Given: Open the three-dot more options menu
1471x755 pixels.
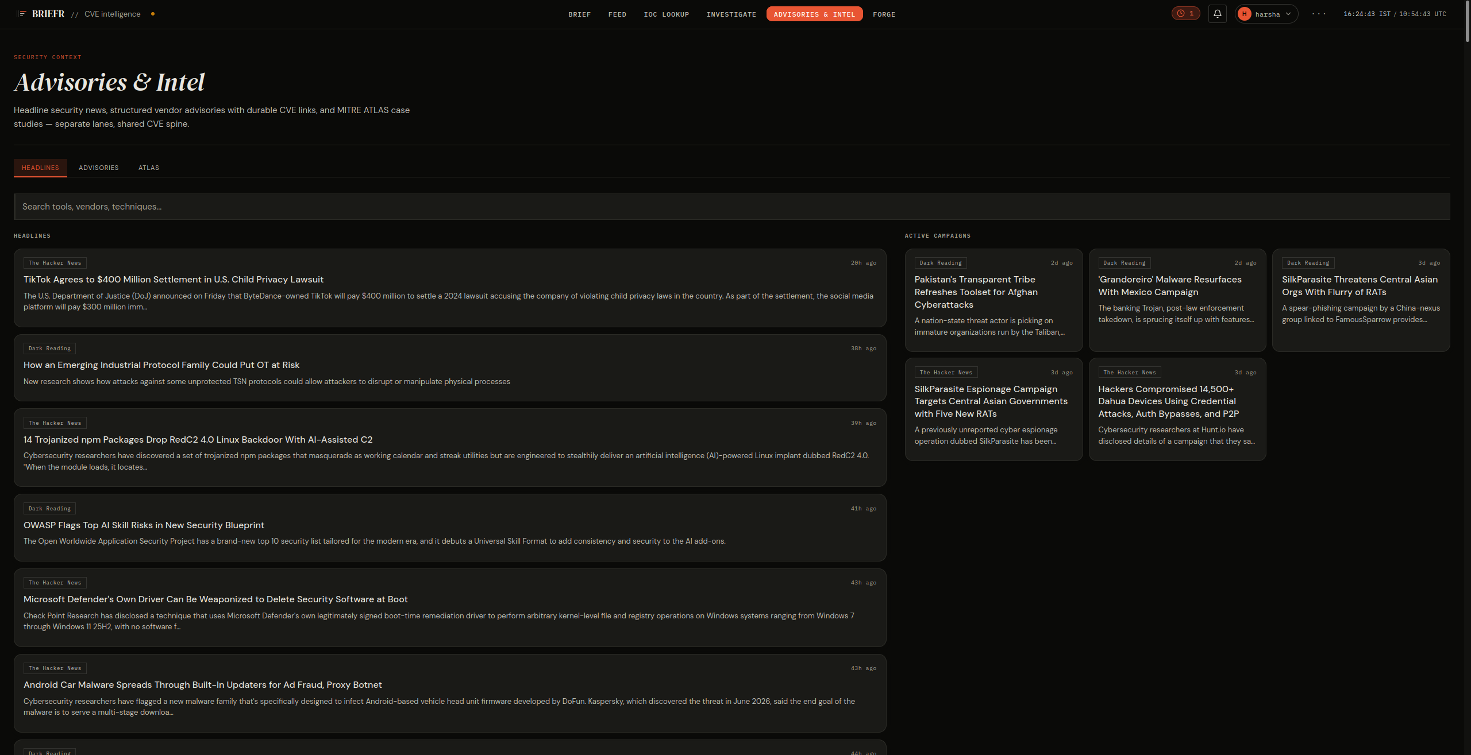Looking at the screenshot, I should pyautogui.click(x=1319, y=14).
